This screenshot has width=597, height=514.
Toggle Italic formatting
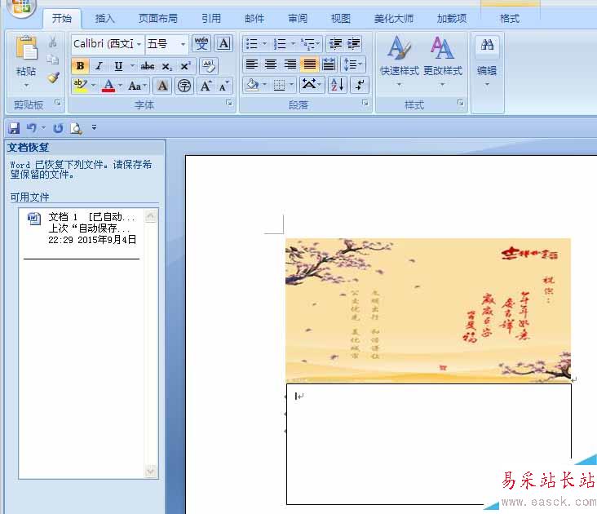click(99, 66)
